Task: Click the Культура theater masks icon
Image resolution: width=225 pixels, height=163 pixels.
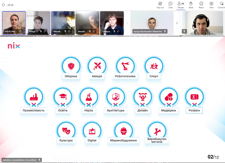Action: 66,131
